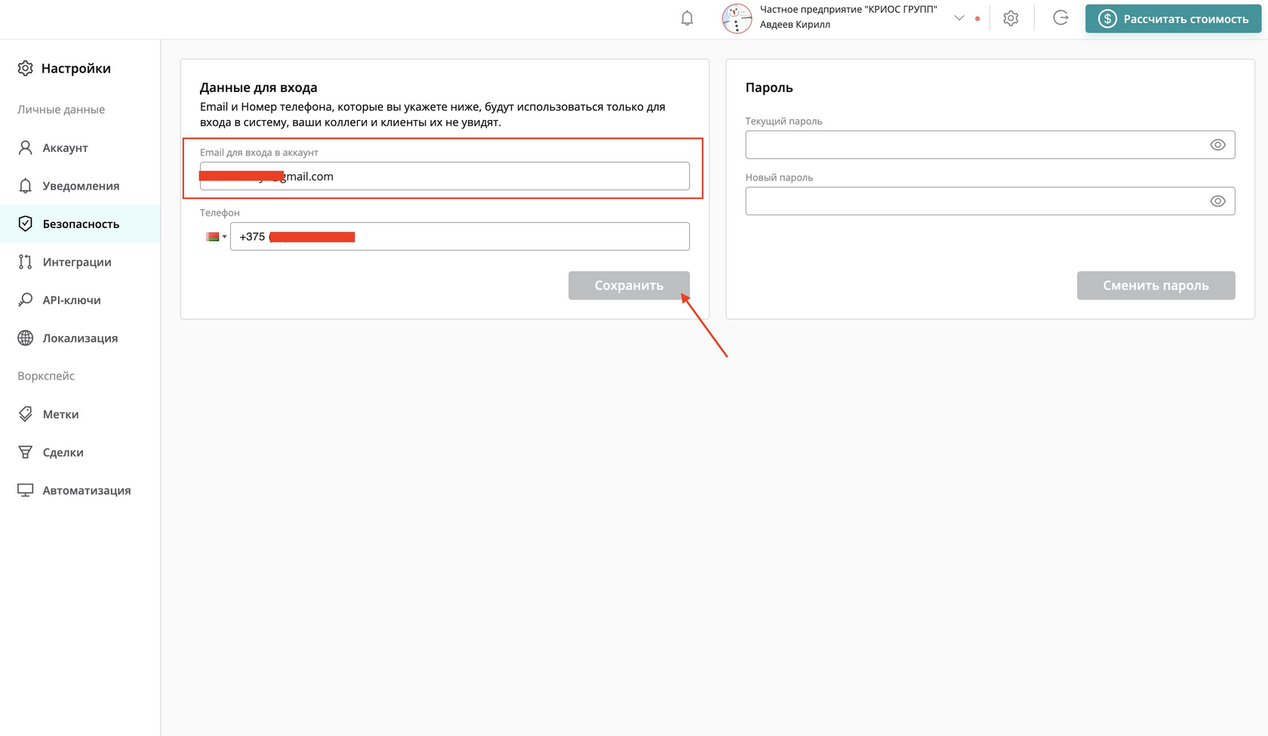Click the Настройки gear icon in sidebar
The image size is (1268, 736).
(26, 68)
